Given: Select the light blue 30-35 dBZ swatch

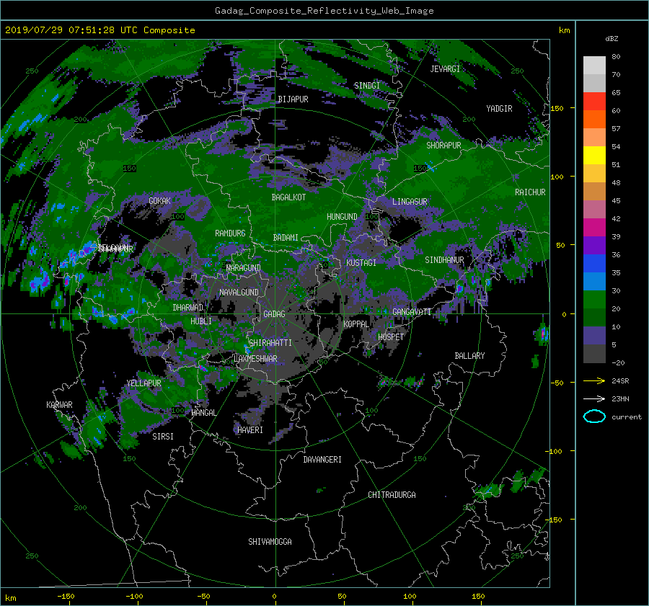Looking at the screenshot, I should [594, 282].
